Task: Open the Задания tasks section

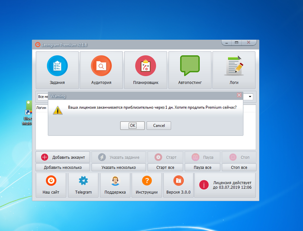Action: 57,70
